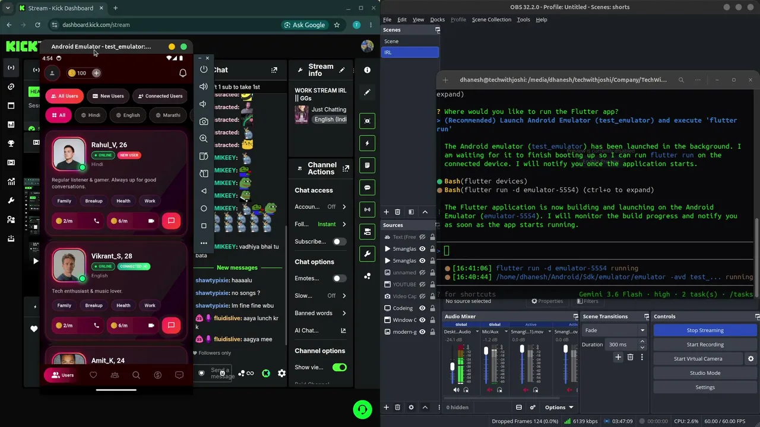Open the OBS File menu
Screen dimensions: 760x427
387,20
